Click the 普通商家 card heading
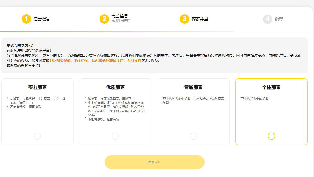Viewport: 314px width, 177px height. (193, 87)
